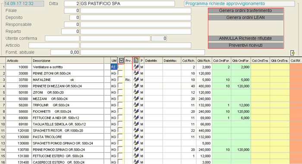Click Genera ordini trasferimento button
302x164 pixels.
coord(245,11)
